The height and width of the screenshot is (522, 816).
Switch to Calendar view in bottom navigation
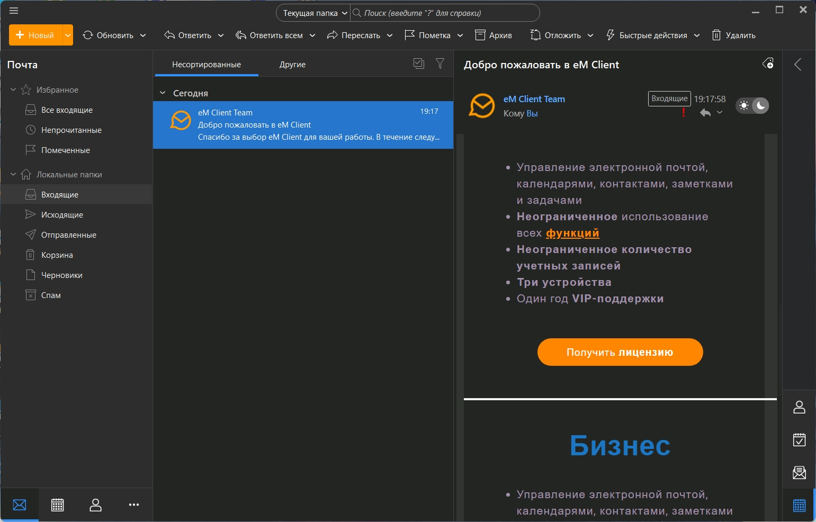coord(58,505)
